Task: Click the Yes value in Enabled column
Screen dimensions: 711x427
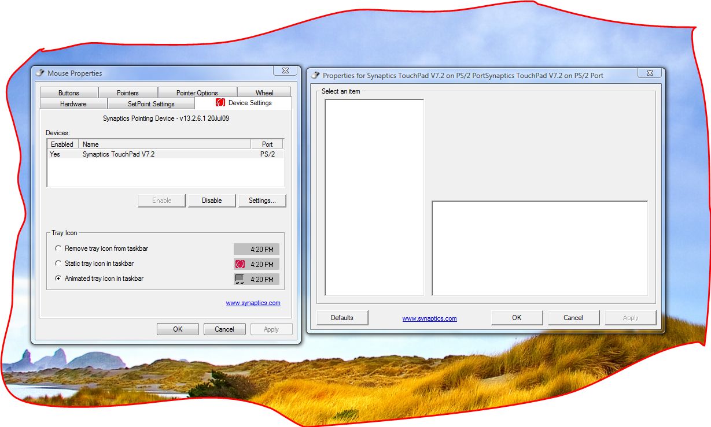Action: pyautogui.click(x=55, y=154)
